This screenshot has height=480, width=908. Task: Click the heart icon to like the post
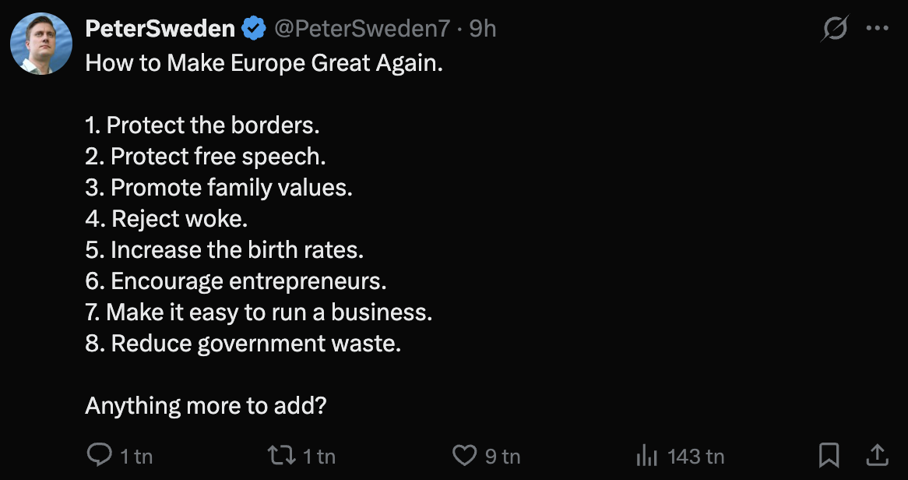pyautogui.click(x=463, y=456)
